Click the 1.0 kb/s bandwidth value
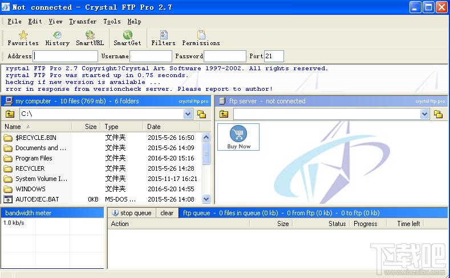This screenshot has height=278, width=450. tap(14, 223)
